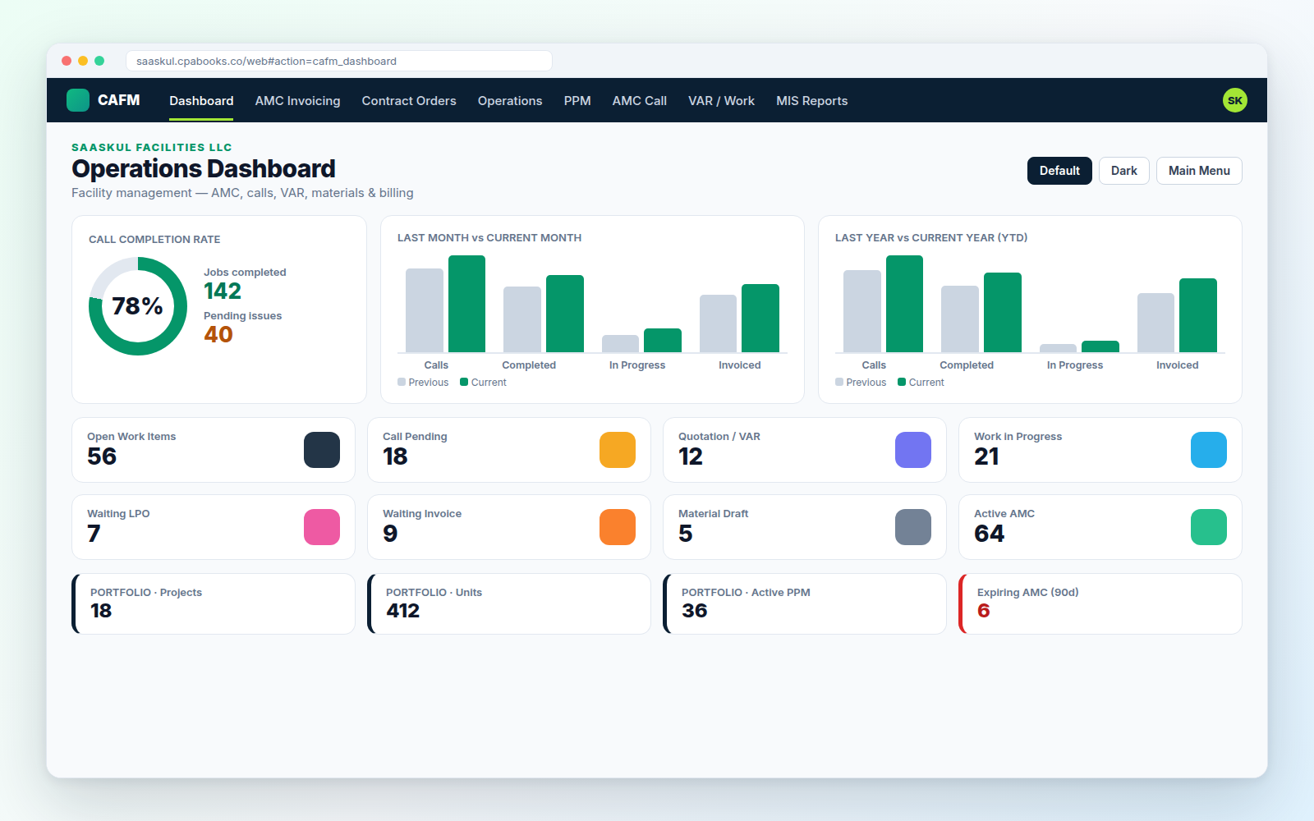Screen dimensions: 1314x821
Task: Open the Quotation / VAR count 12
Action: coord(691,456)
